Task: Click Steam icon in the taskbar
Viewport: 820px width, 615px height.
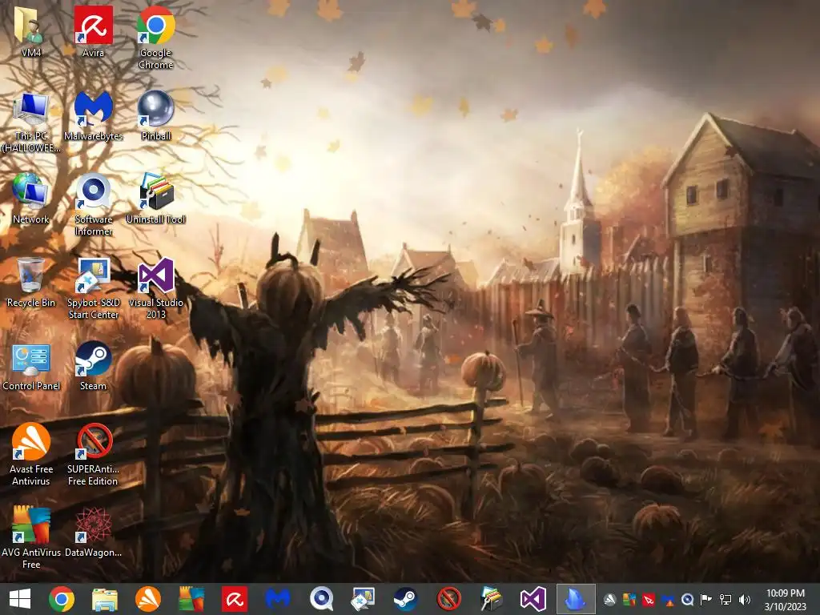Action: (x=406, y=599)
